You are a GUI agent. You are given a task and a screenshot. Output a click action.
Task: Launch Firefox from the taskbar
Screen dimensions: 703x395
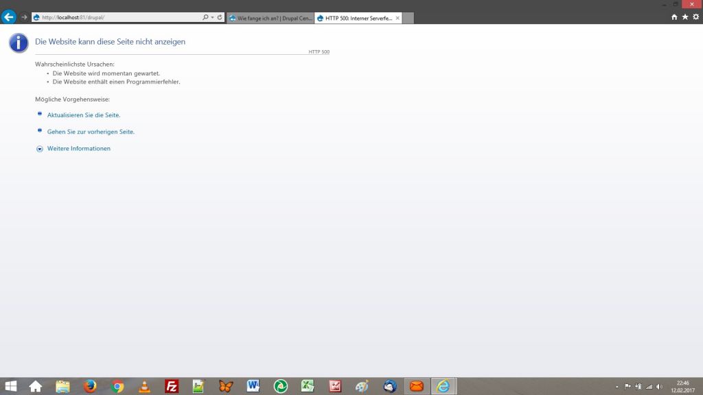click(x=90, y=386)
